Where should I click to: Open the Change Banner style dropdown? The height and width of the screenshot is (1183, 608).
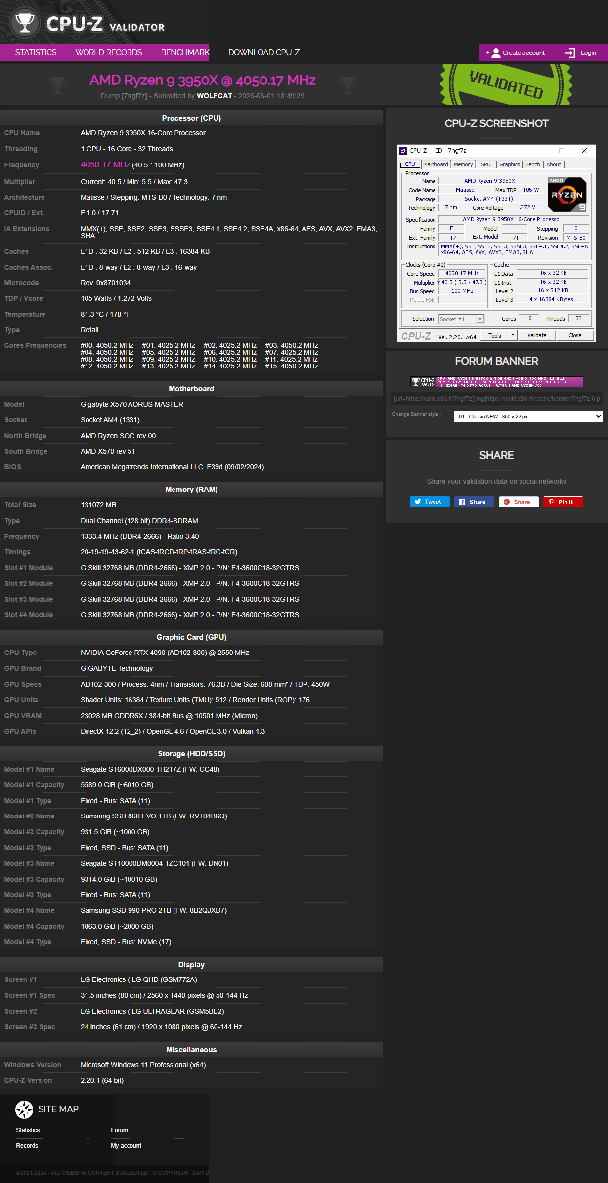point(528,416)
